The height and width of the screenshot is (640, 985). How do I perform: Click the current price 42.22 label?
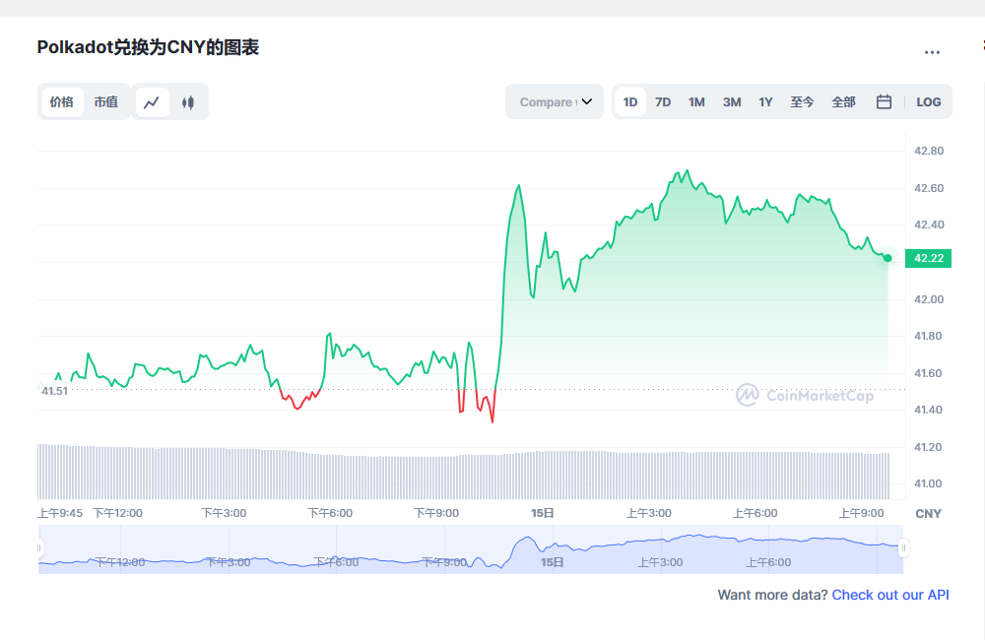coord(929,258)
